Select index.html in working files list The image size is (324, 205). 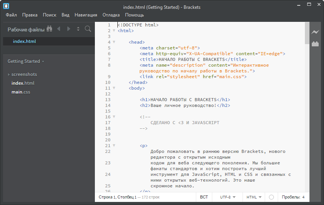[x=49, y=41]
